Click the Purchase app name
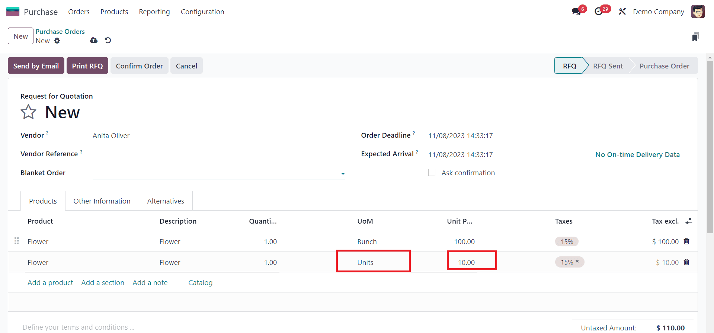This screenshot has width=714, height=333. coord(41,12)
